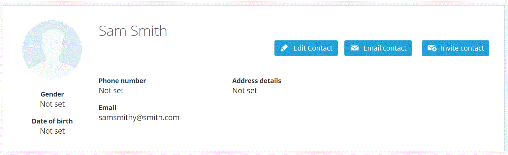This screenshot has width=508, height=155.
Task: Select Not set under Address details
Action: click(245, 91)
